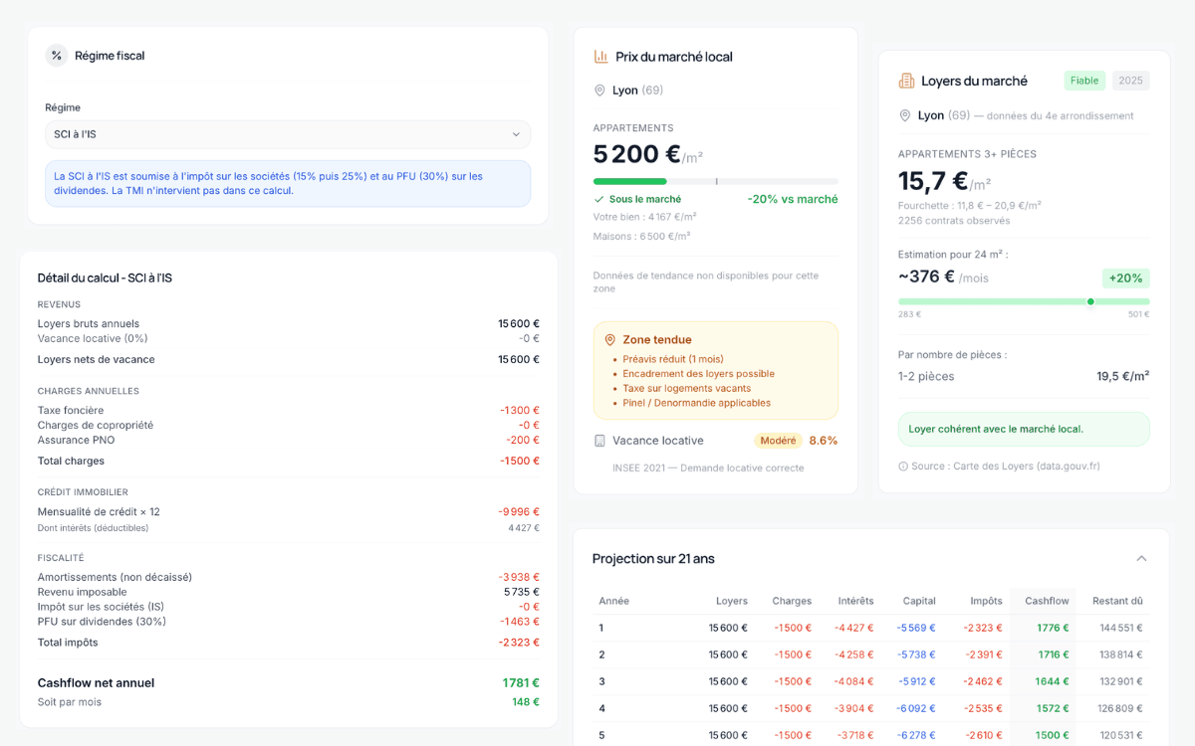Click the building icon beside Loyers du marché

tap(906, 80)
